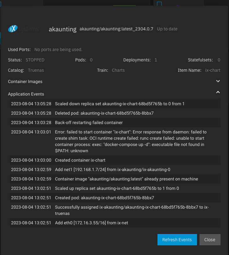229x255 pixels.
Task: Click the Deployments count value
Action: pos(156,60)
